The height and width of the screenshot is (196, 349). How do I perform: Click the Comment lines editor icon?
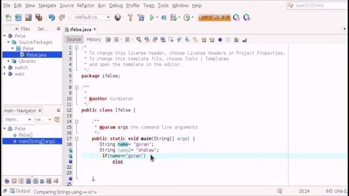click(236, 40)
